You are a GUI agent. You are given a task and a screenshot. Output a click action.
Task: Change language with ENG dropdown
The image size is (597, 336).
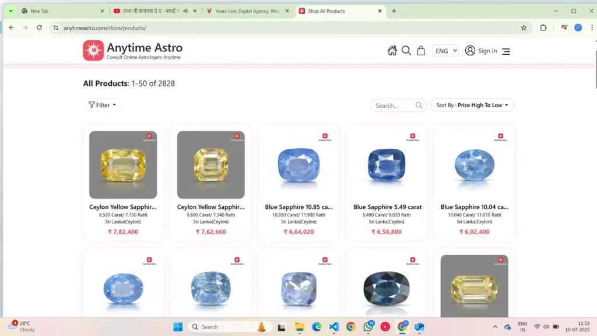point(445,51)
